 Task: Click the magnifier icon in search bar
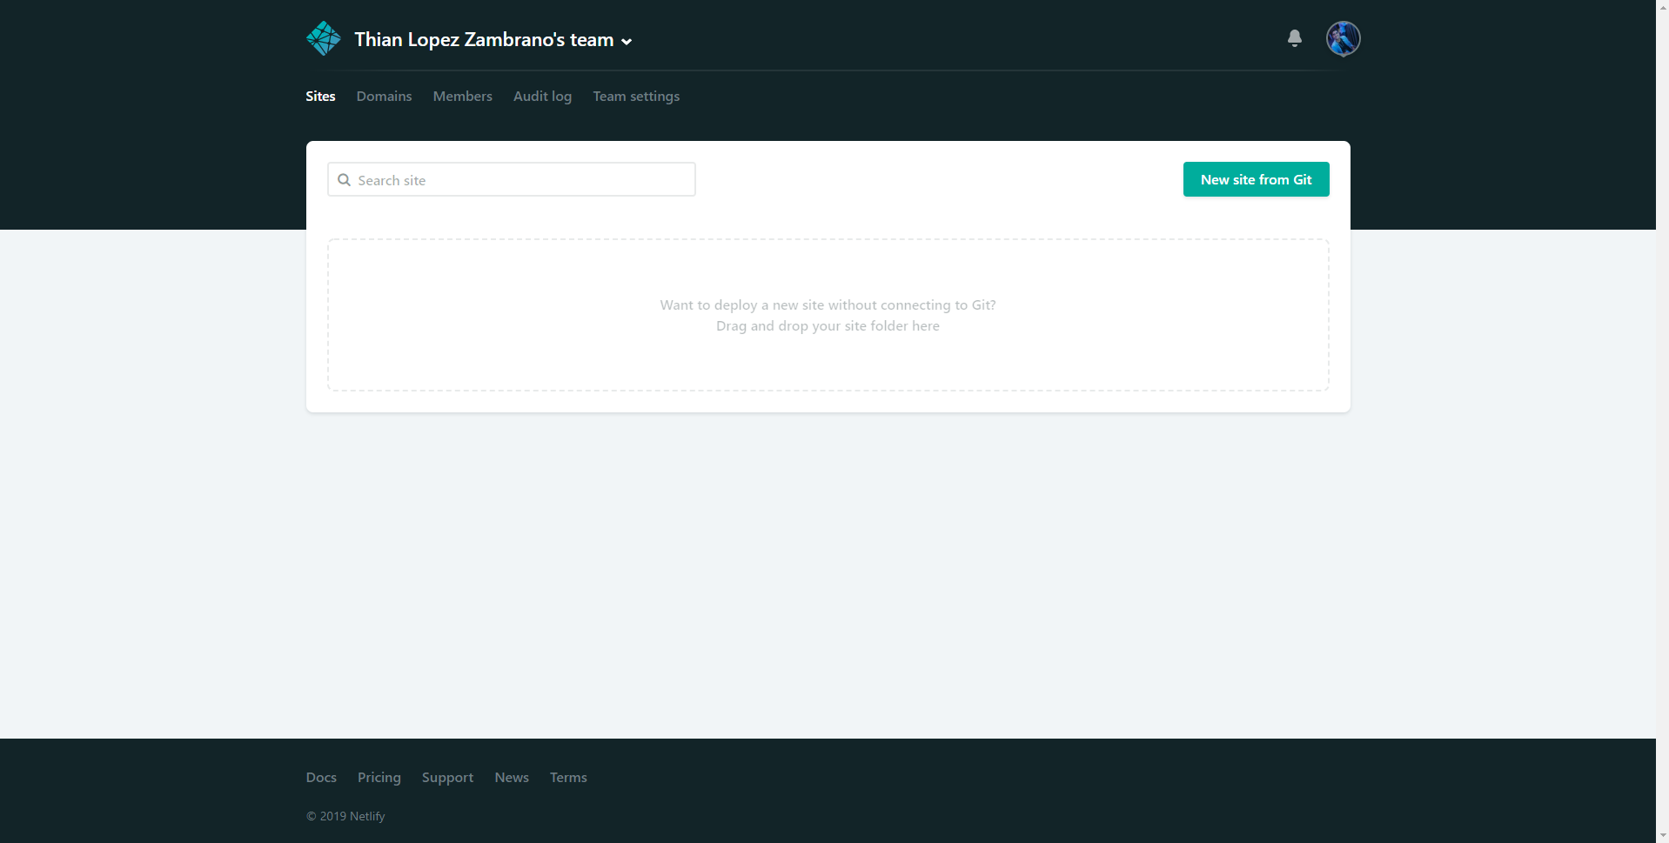coord(345,179)
